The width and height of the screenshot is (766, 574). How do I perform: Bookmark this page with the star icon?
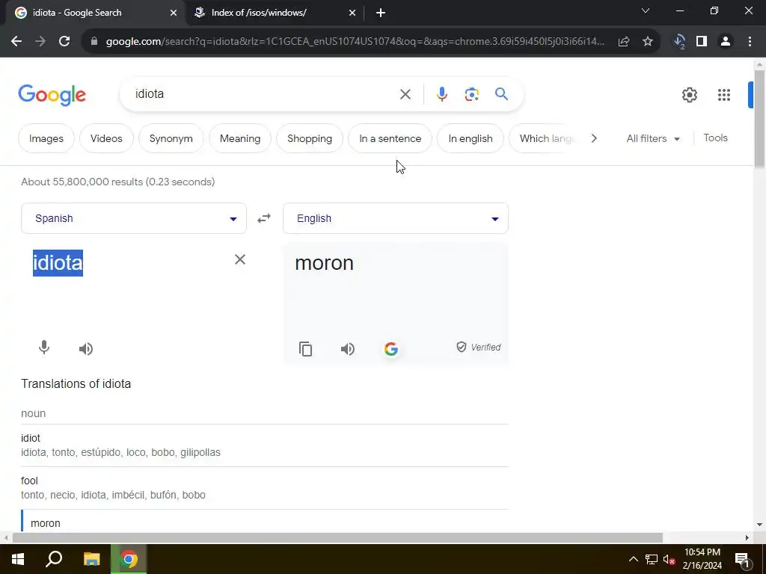click(x=647, y=42)
